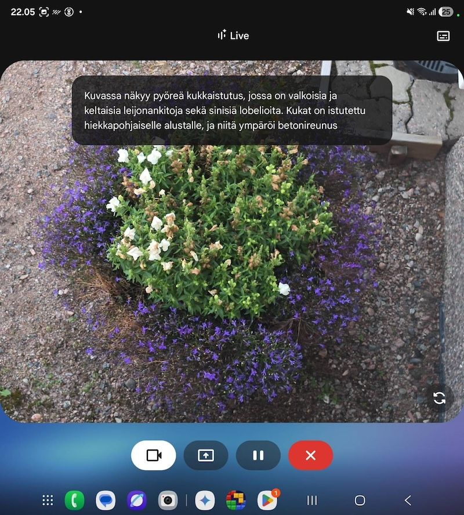Toggle the camera video button

[x=153, y=455]
